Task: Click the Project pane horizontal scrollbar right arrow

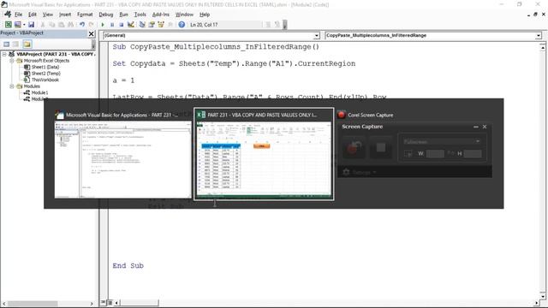Action: coord(92,304)
